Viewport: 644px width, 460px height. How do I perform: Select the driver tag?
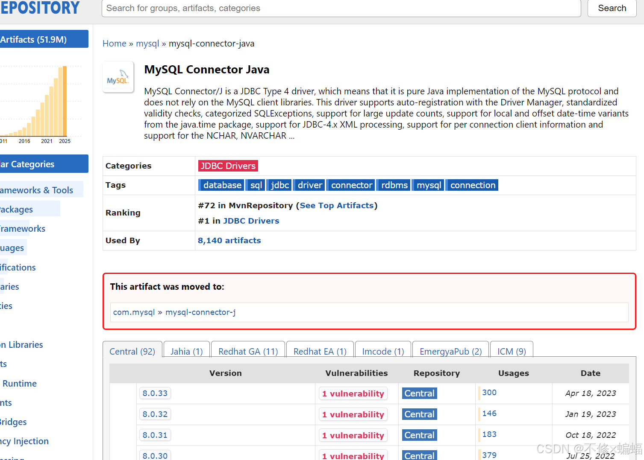click(309, 185)
